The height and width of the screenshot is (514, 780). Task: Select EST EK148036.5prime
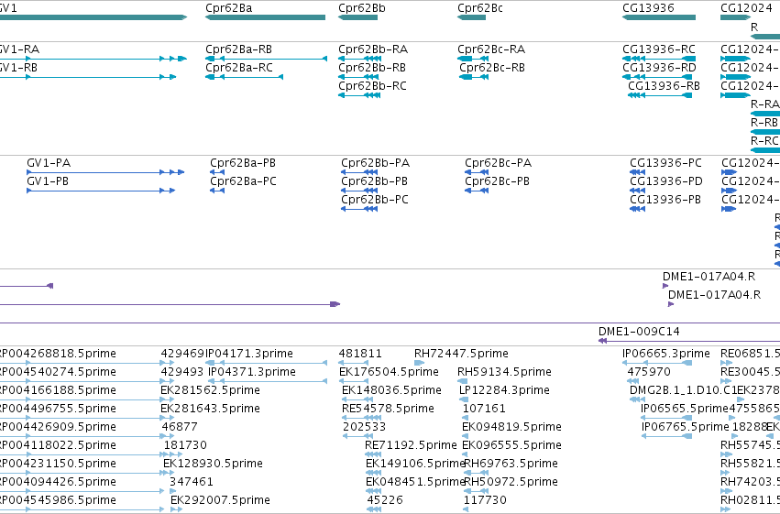click(391, 390)
